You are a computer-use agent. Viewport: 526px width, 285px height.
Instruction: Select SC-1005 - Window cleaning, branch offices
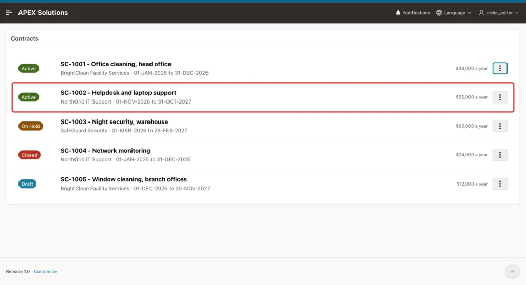(x=123, y=179)
